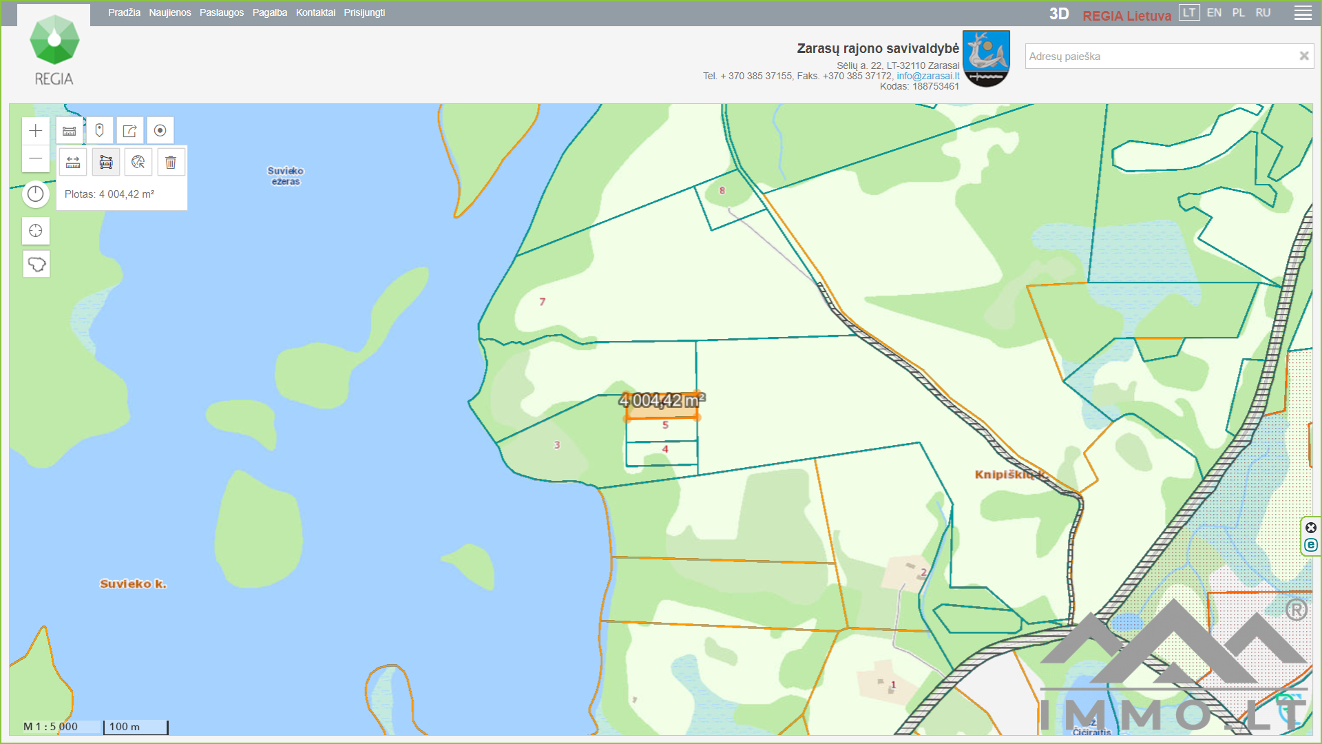This screenshot has height=744, width=1322.
Task: Zoom in the map
Action: coord(36,131)
